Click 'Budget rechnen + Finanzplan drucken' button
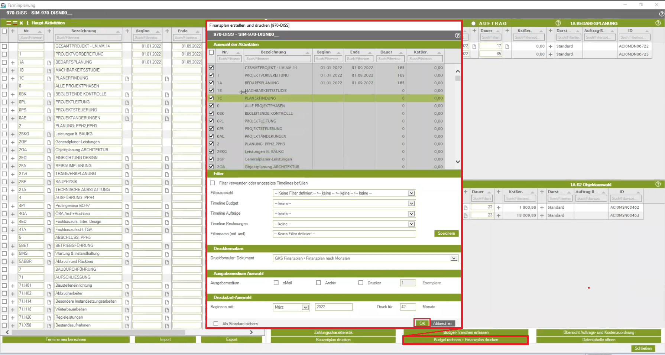Screen dimensions: 665x355 (466, 340)
